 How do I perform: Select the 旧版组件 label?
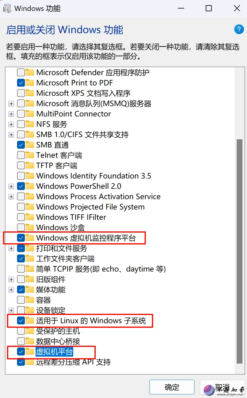pos(51,279)
